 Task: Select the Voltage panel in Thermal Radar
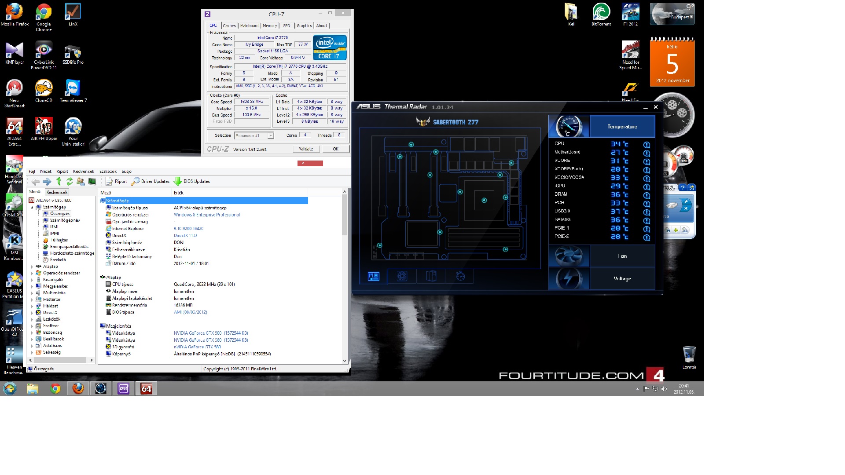click(x=622, y=279)
